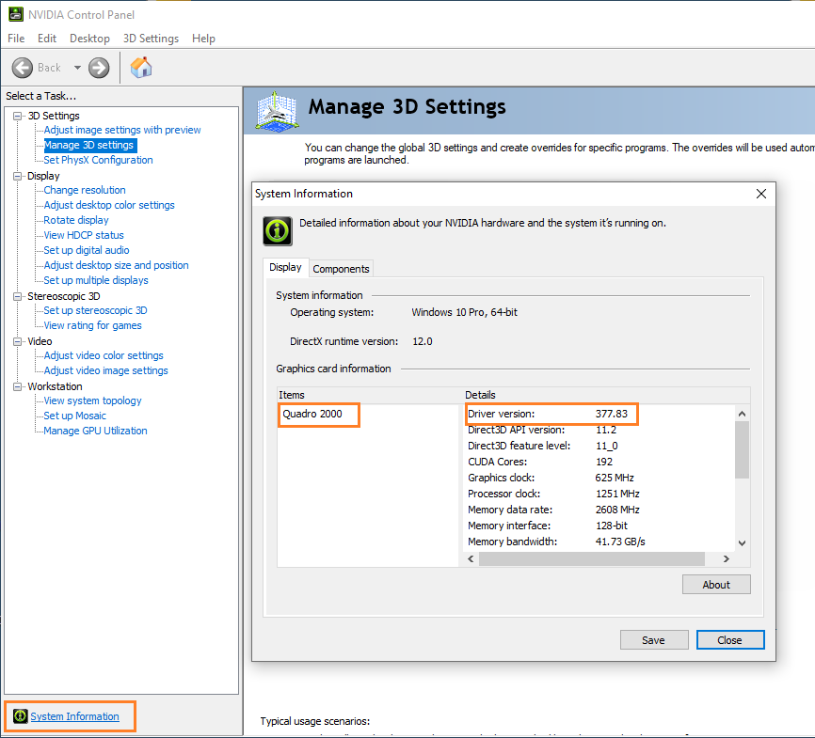Collapse the 3D Settings tree node

tap(18, 116)
